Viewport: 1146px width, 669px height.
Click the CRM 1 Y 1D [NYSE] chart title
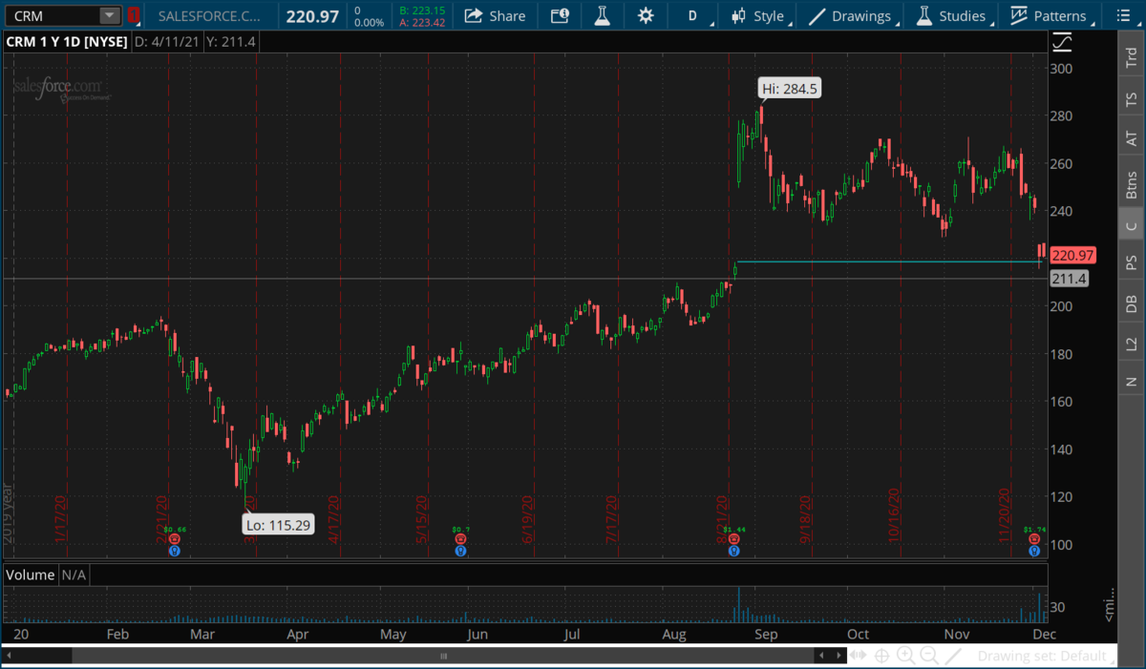pos(68,42)
